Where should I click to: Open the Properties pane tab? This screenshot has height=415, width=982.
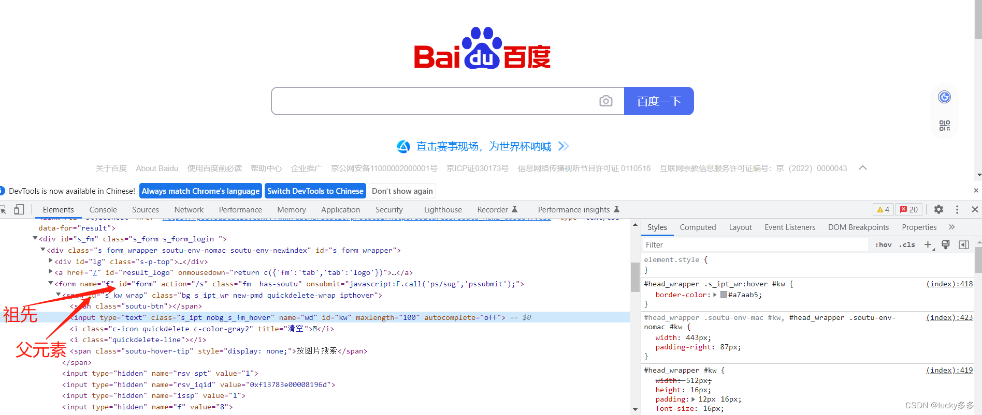point(919,227)
